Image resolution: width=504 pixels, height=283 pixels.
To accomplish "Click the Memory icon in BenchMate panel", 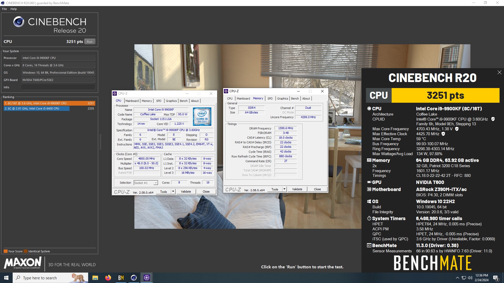I will 369,160.
